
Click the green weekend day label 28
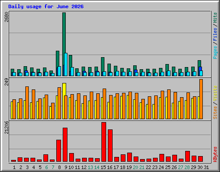point(187,167)
